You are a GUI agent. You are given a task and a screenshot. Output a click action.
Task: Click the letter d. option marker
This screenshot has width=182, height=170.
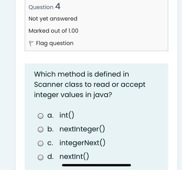pyautogui.click(x=51, y=157)
